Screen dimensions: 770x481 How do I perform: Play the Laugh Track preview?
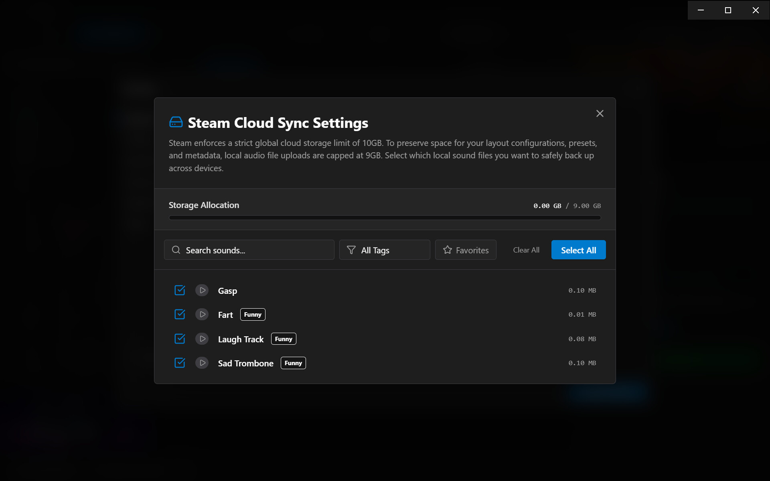click(x=202, y=339)
